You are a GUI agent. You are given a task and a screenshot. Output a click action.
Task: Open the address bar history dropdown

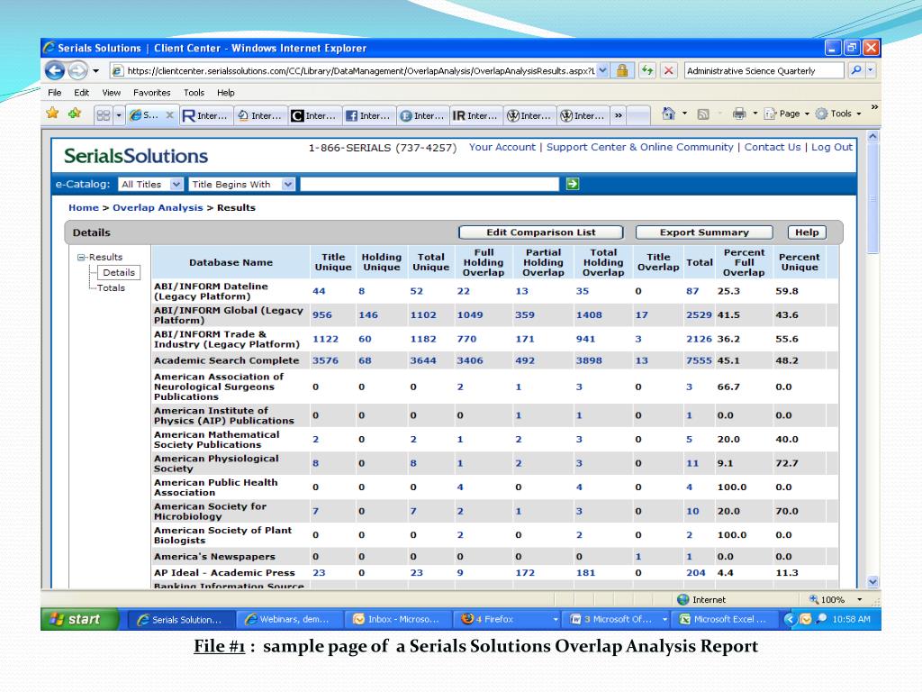pyautogui.click(x=602, y=70)
